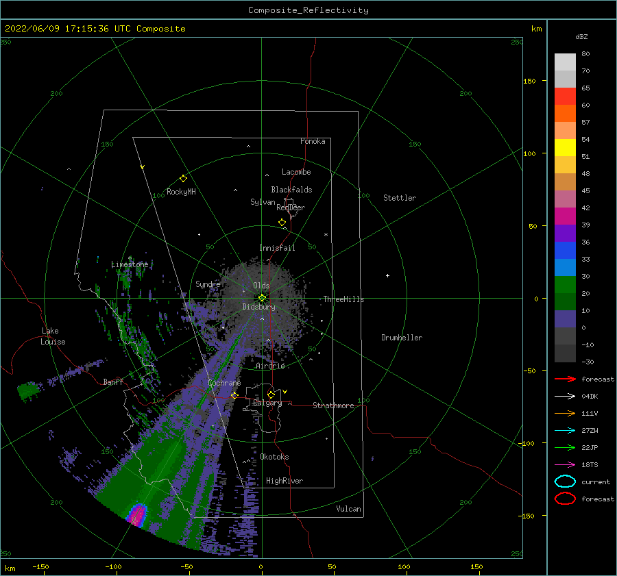
Task: Click the Composite_Reflectivity title text
Action: (308, 10)
